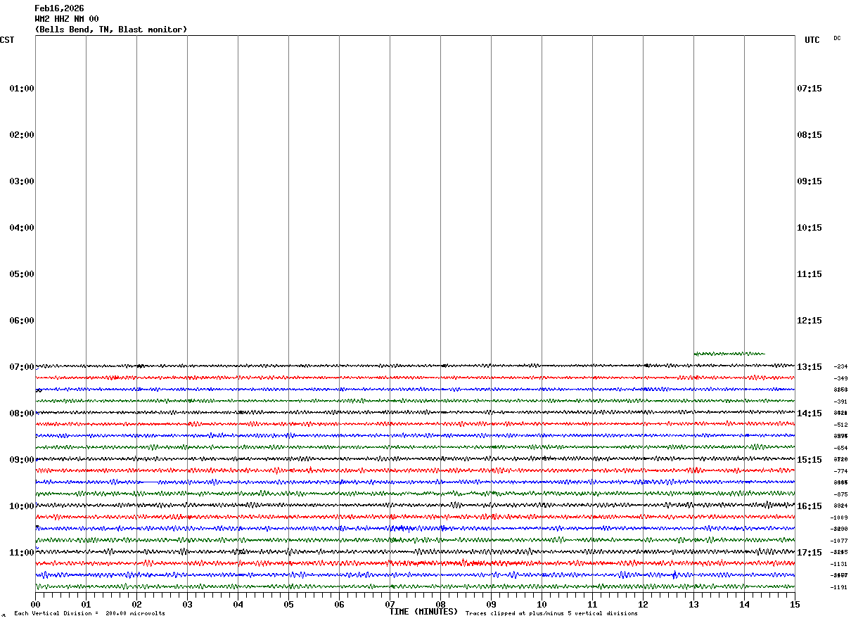Click the 11:15 UTC time label
The image size is (851, 623).
[x=810, y=274]
